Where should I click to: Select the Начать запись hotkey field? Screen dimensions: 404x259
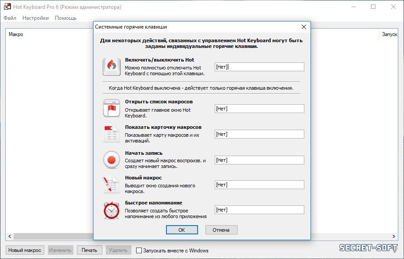coord(259,160)
